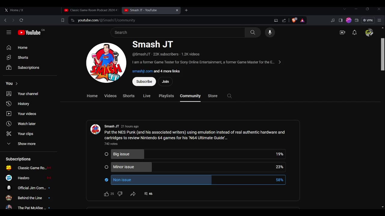This screenshot has height=216, width=385.
Task: Click the Brave Shields icon
Action: 294,20
